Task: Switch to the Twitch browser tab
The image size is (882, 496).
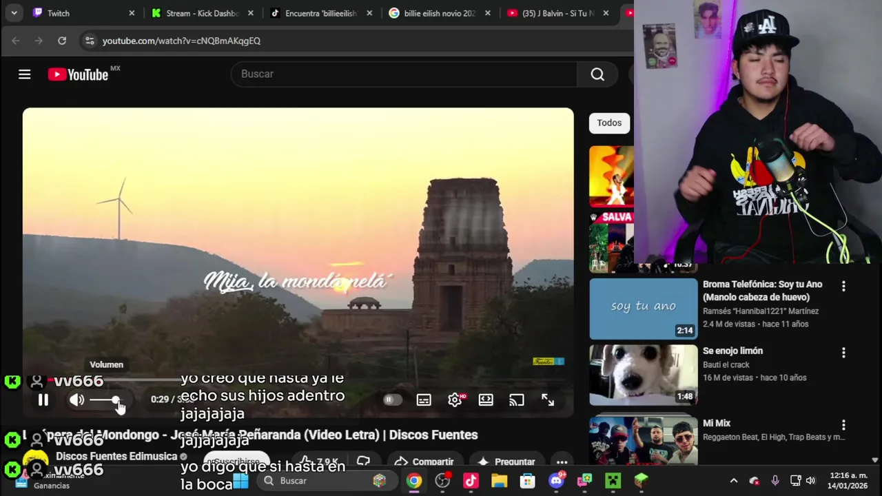Action: [x=83, y=13]
